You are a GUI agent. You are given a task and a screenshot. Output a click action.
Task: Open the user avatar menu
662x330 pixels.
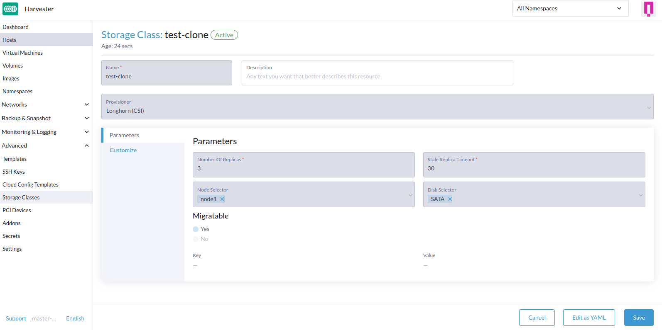[x=648, y=9]
